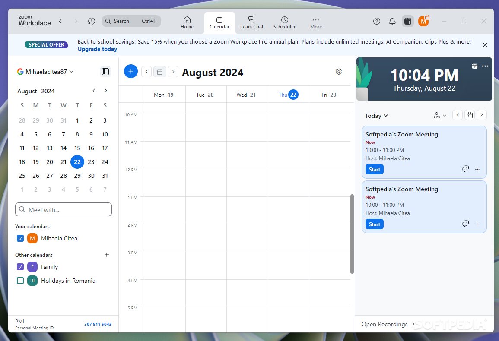
Task: Expand Mihaelacitea87 account dropdown
Action: (x=45, y=72)
